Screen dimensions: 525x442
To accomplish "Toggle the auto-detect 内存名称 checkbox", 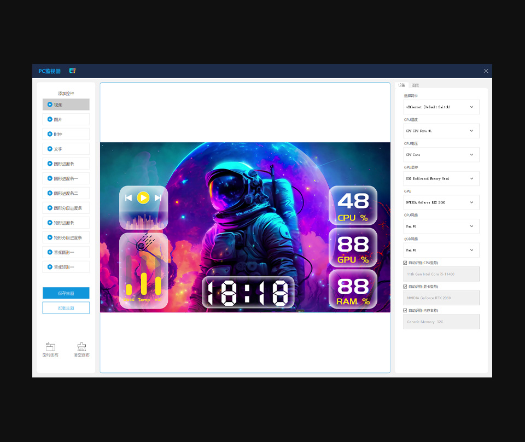I will 405,310.
